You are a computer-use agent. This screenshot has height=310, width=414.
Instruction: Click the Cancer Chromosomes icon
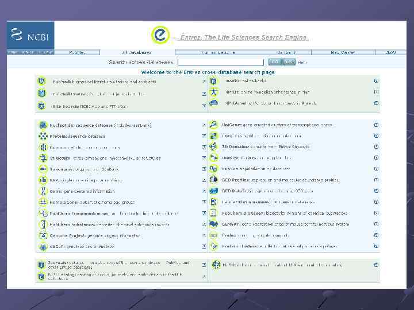pyautogui.click(x=213, y=202)
